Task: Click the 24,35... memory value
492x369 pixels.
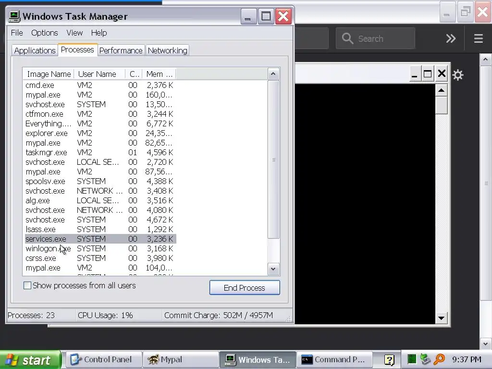Action: (159, 134)
